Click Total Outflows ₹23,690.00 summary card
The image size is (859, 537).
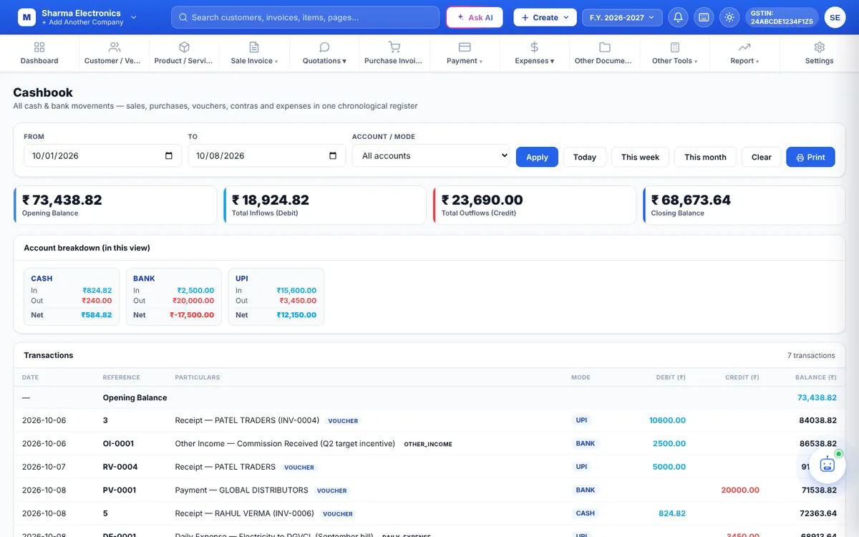pyautogui.click(x=535, y=205)
